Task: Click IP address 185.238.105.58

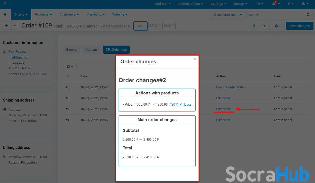Action: 20,68
